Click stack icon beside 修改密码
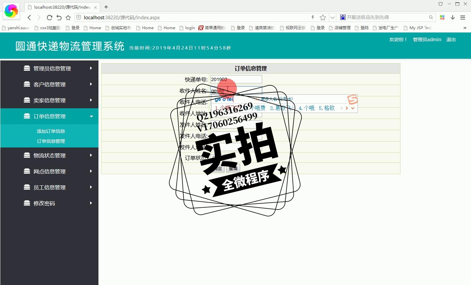 [27, 203]
